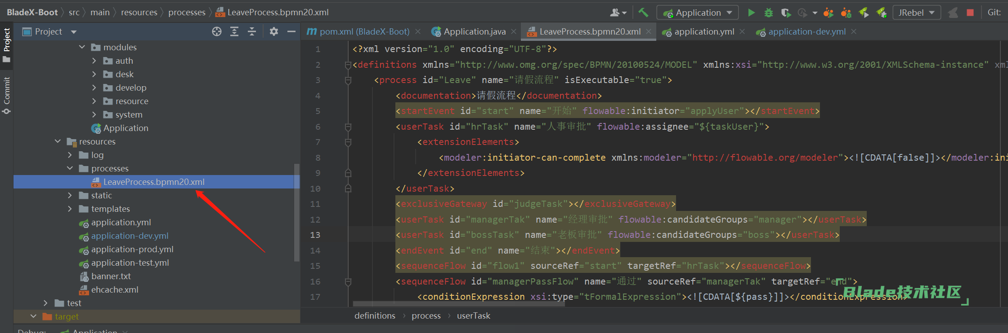Image resolution: width=1008 pixels, height=333 pixels.
Task: Click the Project panel vertical scrollbar
Action: 296,212
